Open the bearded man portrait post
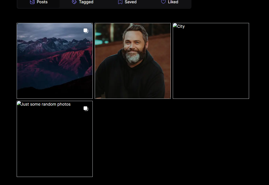This screenshot has width=269, height=185. [x=133, y=61]
